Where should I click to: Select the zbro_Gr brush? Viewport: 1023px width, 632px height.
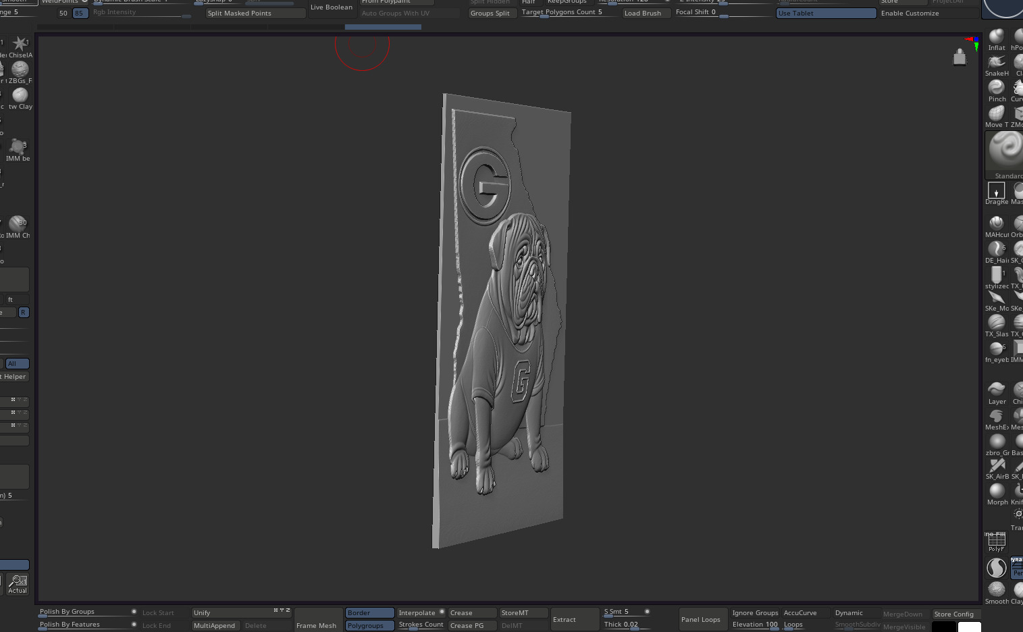(x=997, y=444)
